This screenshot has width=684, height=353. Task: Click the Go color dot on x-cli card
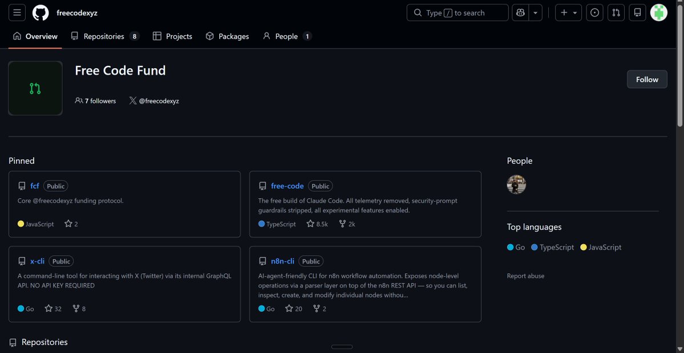click(21, 309)
